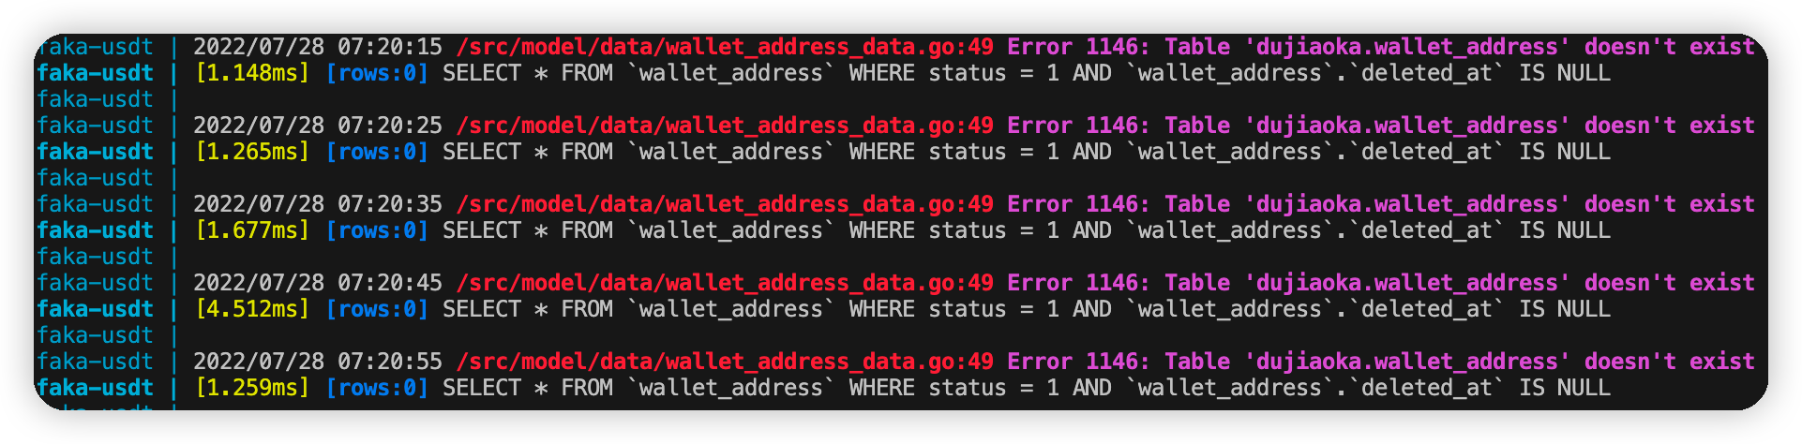
Task: Click the bold faka-usdt prefix before [1.265ms]
Action: (x=96, y=152)
